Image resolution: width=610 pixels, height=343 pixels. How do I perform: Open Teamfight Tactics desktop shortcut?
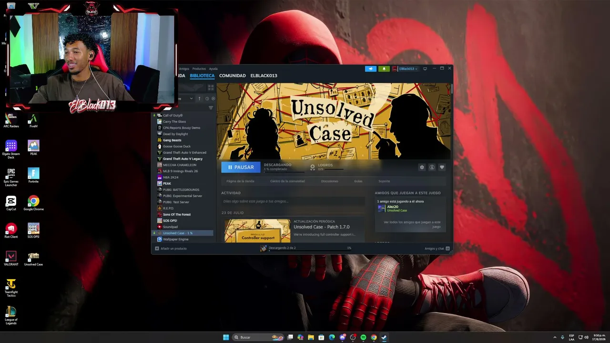coord(11,288)
